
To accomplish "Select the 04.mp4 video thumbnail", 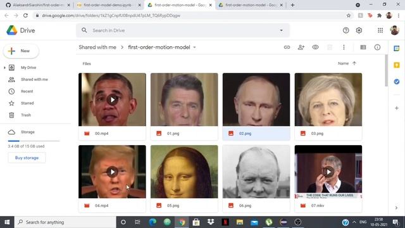I will (x=112, y=172).
